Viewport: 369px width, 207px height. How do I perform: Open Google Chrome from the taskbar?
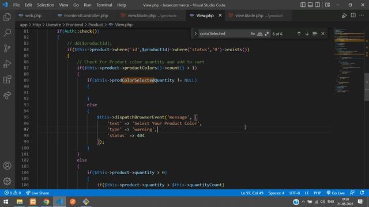pos(46,202)
